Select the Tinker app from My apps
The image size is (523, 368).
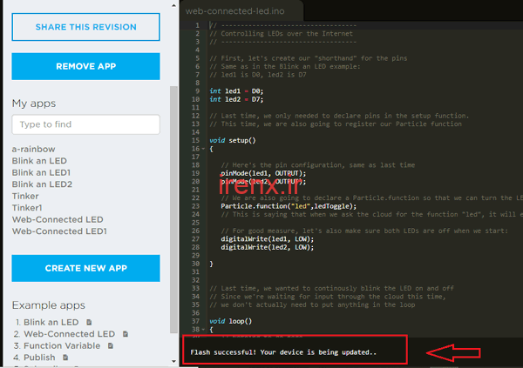coord(25,196)
